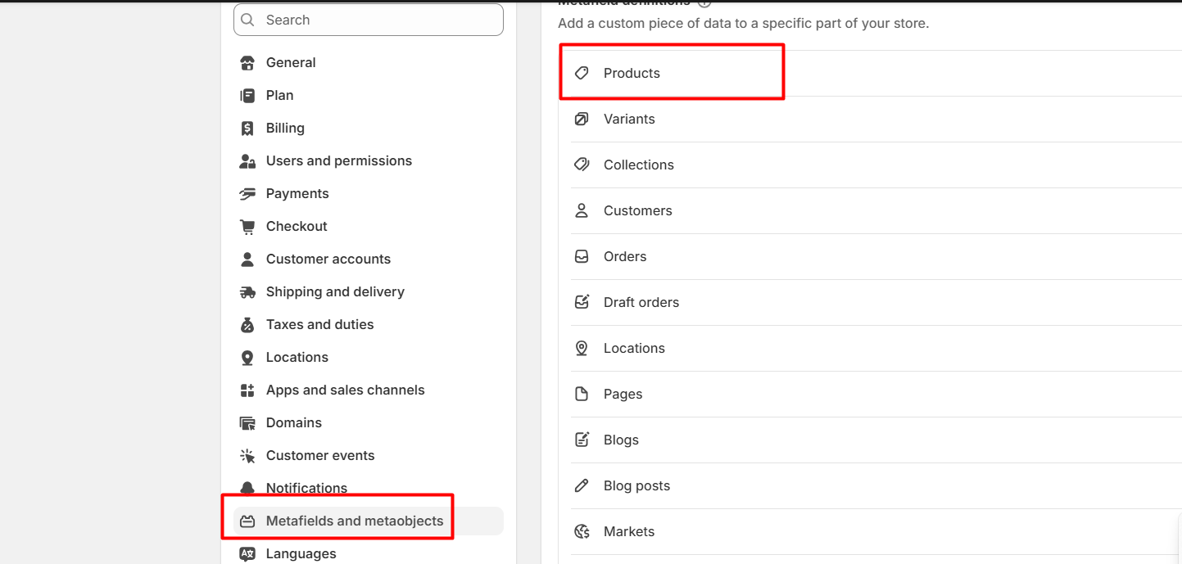1182x564 pixels.
Task: Click the Taxes and duties icon
Action: pos(247,325)
